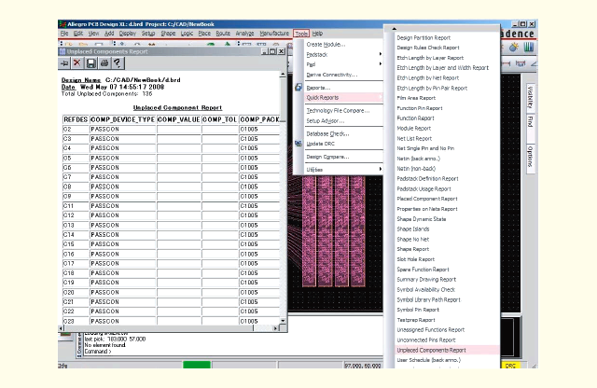Image resolution: width=597 pixels, height=388 pixels.
Task: Print the Unplaced Components Report
Action: [x=104, y=63]
